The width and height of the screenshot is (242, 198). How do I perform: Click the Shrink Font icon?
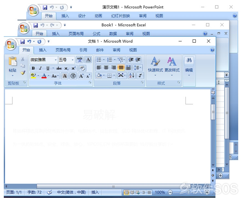coord(88,76)
